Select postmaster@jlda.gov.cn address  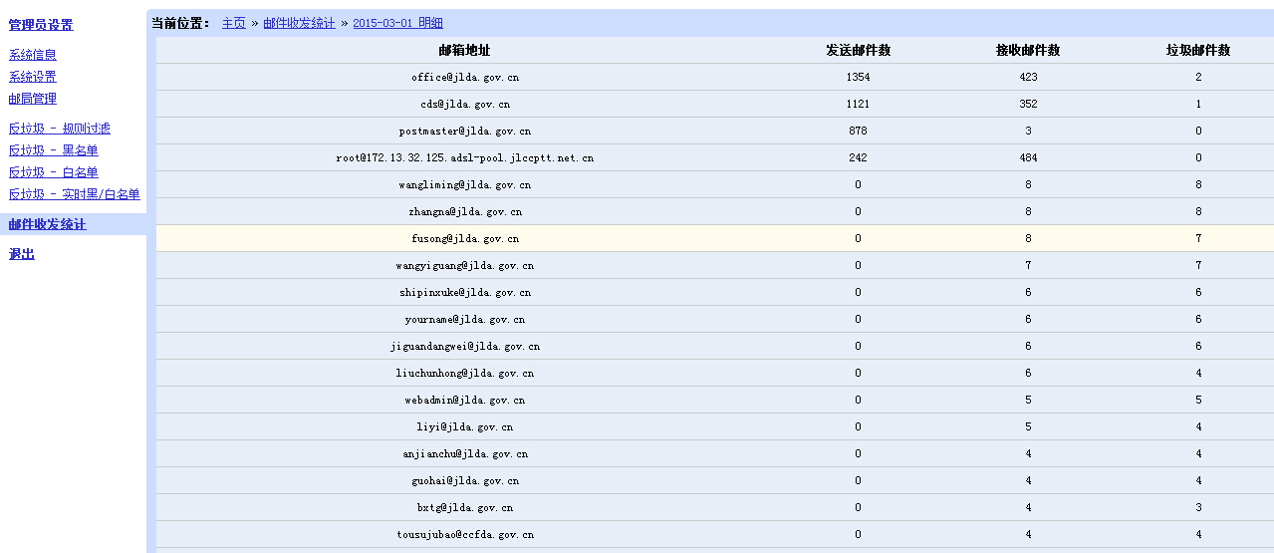pyautogui.click(x=465, y=132)
